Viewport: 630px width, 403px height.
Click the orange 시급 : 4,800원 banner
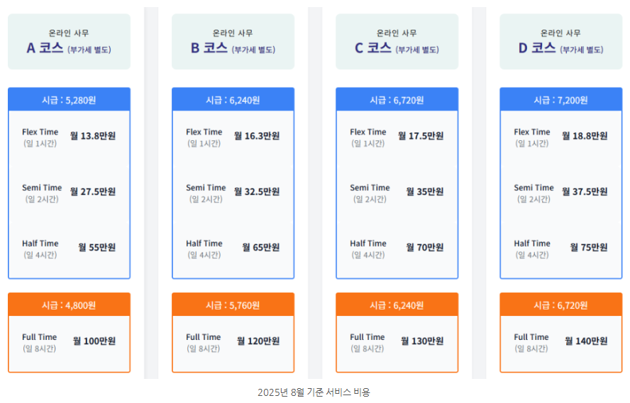point(69,305)
